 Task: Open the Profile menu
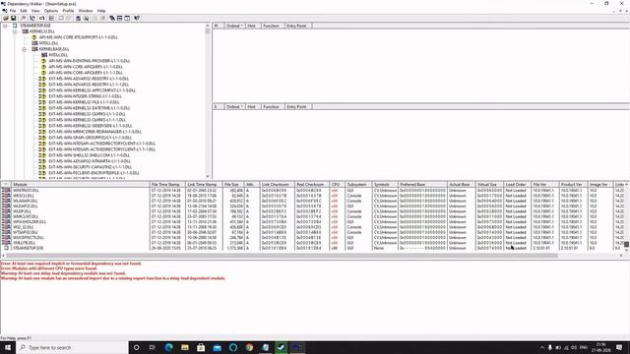[68, 11]
